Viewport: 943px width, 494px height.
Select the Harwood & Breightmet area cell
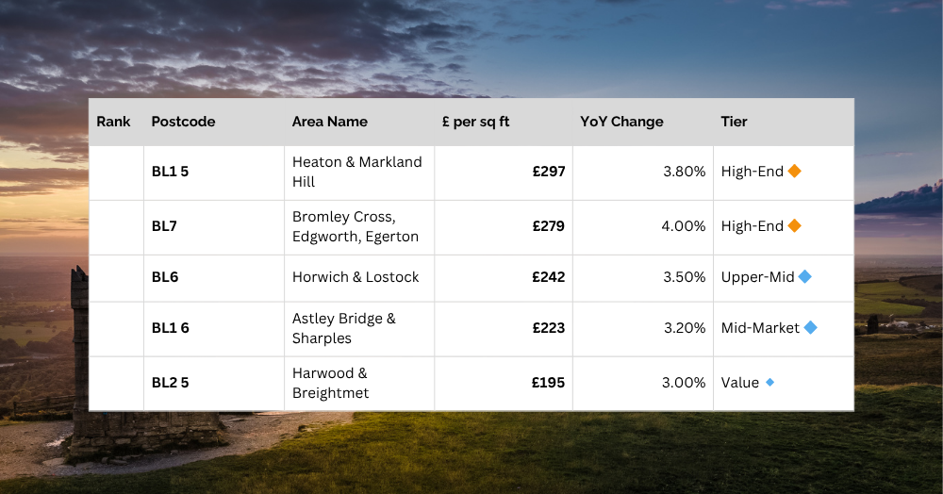click(331, 383)
